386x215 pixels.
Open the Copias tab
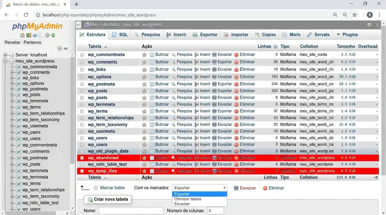coord(265,35)
